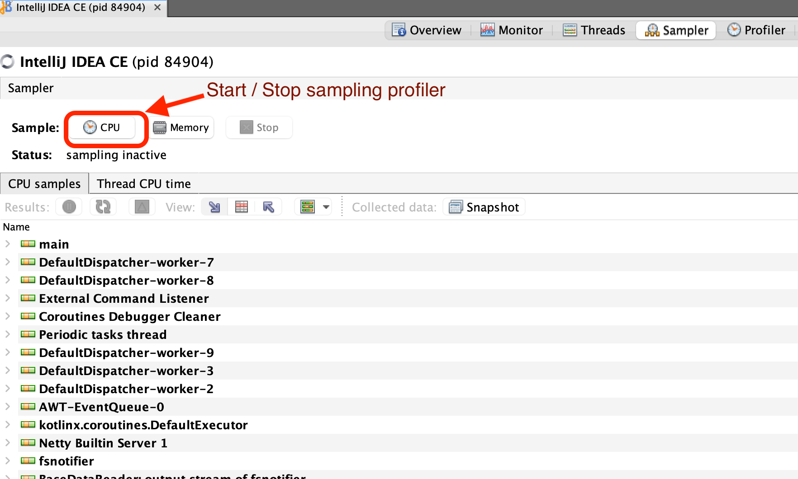Take a Snapshot of collected data

pos(484,207)
